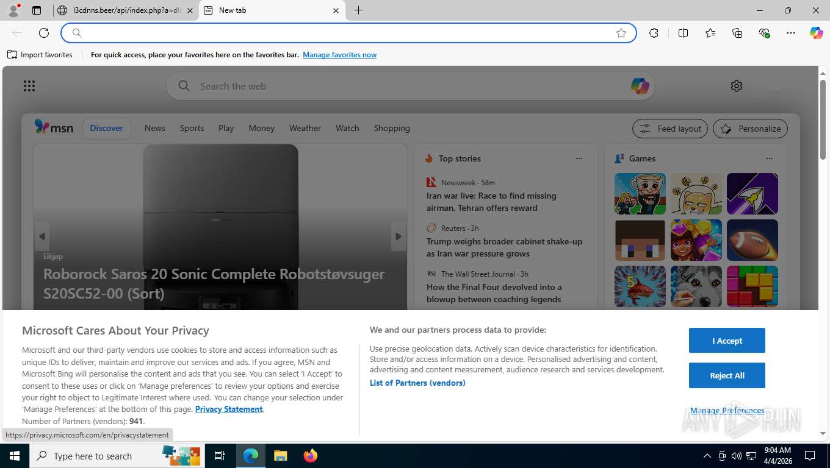Open the notification center icon

810,456
